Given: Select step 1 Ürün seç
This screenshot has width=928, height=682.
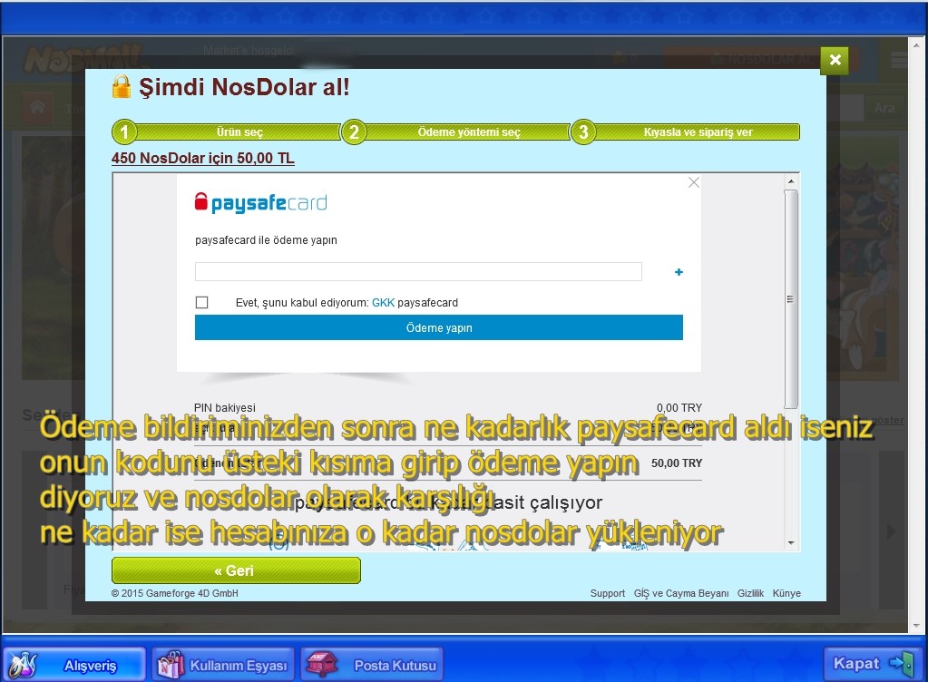Looking at the screenshot, I should (x=227, y=132).
